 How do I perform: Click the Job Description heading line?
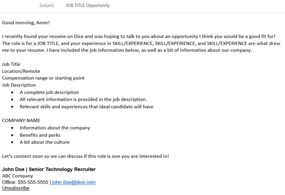19,85
